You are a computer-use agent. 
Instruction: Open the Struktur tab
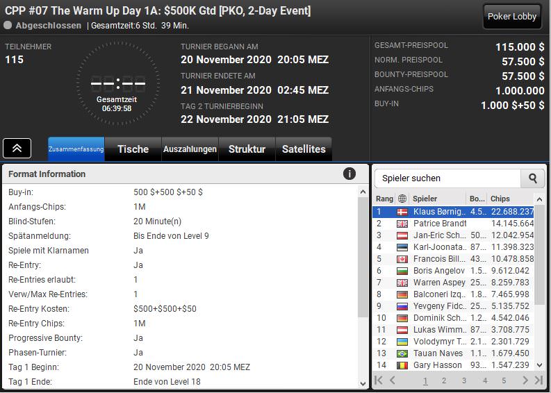click(x=247, y=149)
